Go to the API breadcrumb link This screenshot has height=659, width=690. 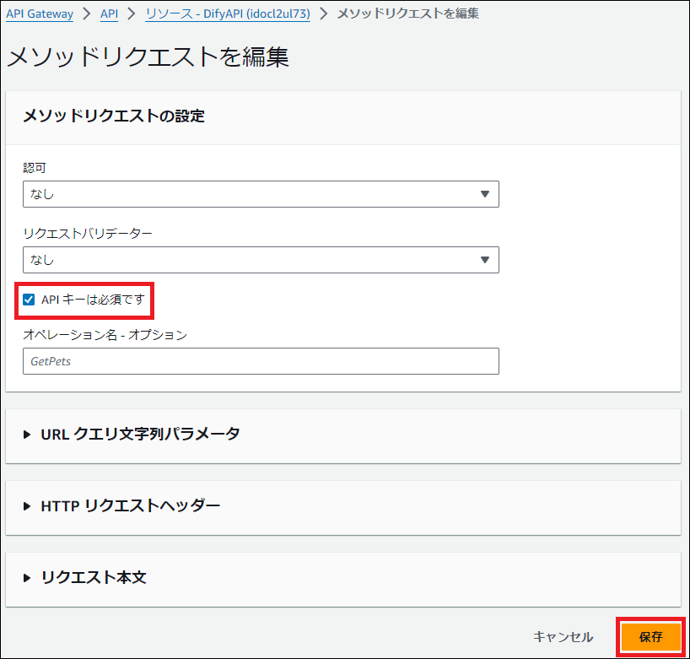[x=109, y=14]
